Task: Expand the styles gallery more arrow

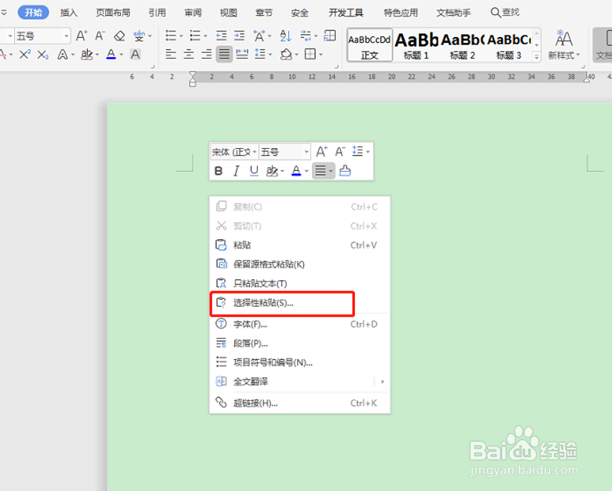Action: [x=537, y=57]
